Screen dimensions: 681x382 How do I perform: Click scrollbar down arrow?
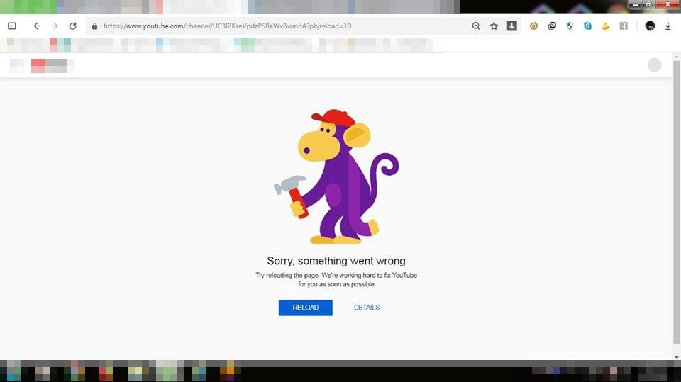pos(677,357)
